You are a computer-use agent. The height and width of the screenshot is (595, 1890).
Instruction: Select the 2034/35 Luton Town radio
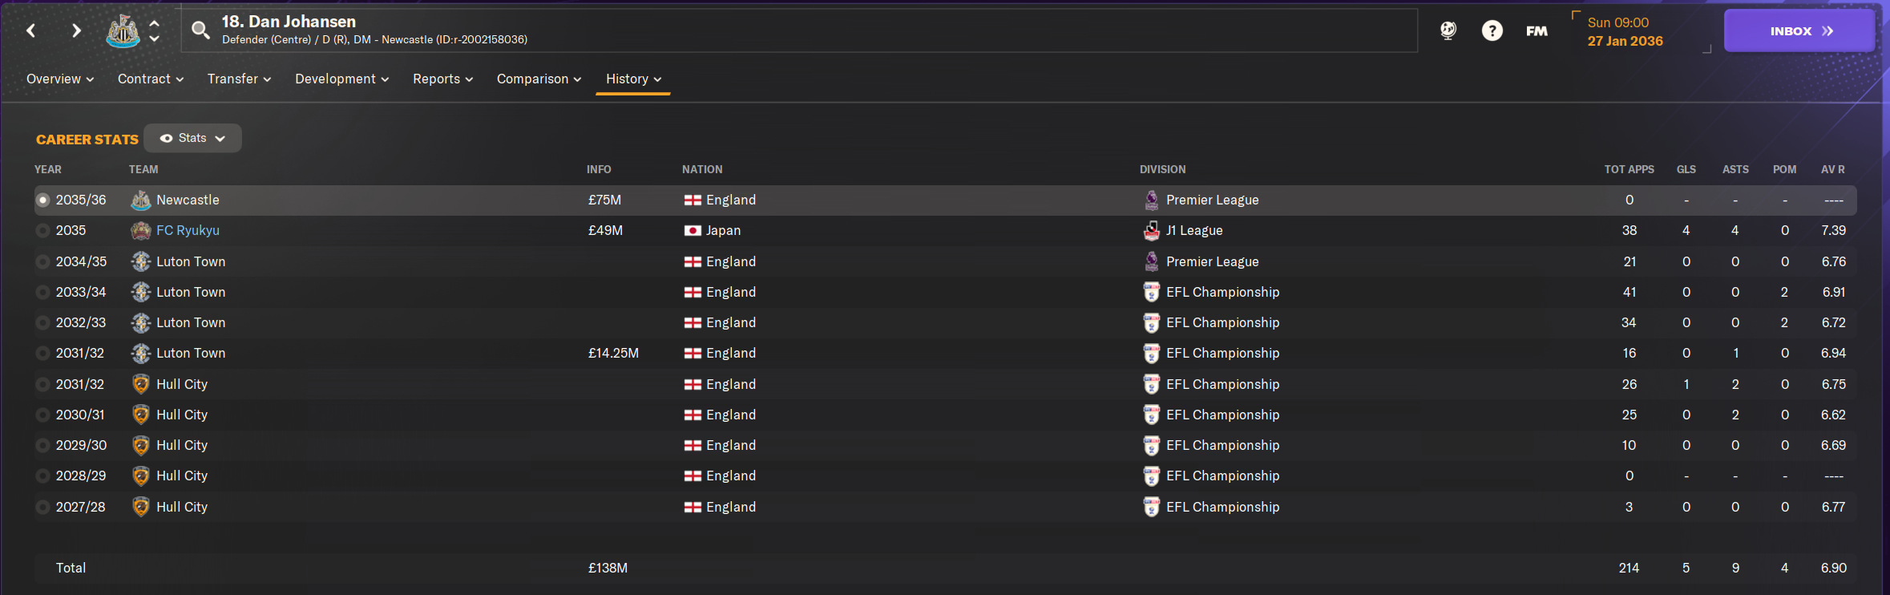(x=42, y=261)
